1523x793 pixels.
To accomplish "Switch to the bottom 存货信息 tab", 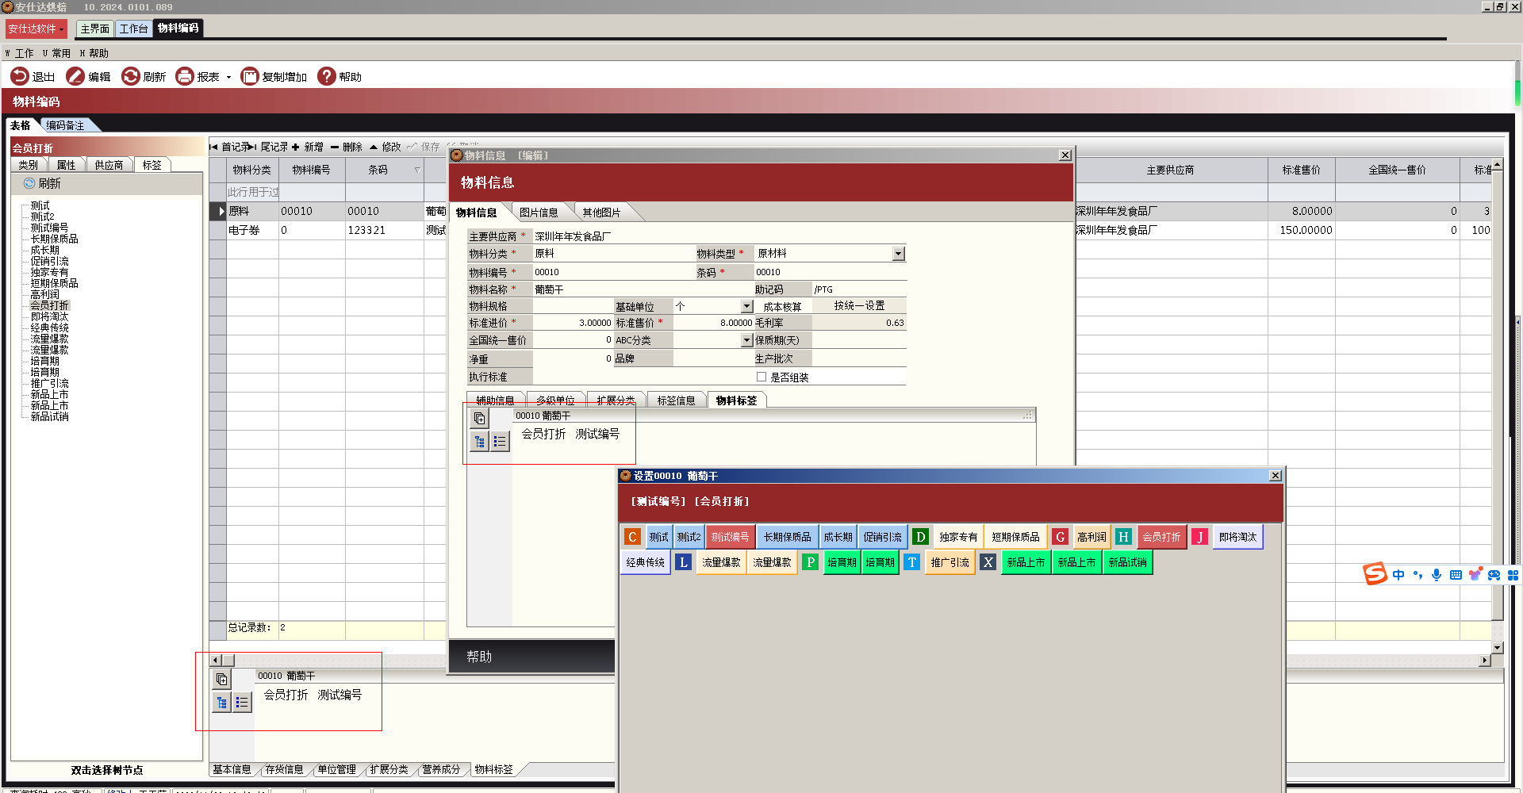I will pyautogui.click(x=284, y=769).
